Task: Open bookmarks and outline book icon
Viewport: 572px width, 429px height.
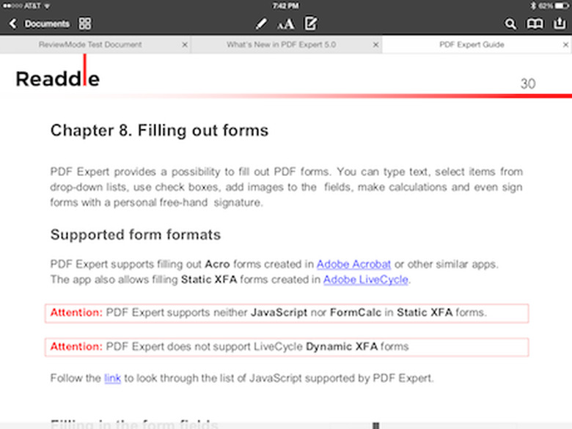Action: coord(535,24)
